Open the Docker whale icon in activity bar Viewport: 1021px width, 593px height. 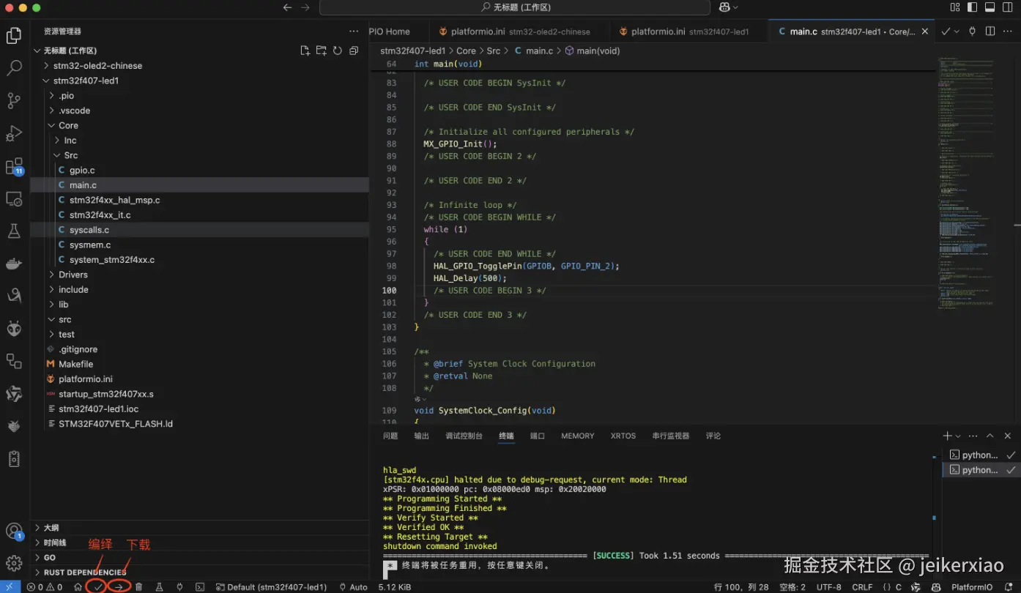click(x=14, y=264)
